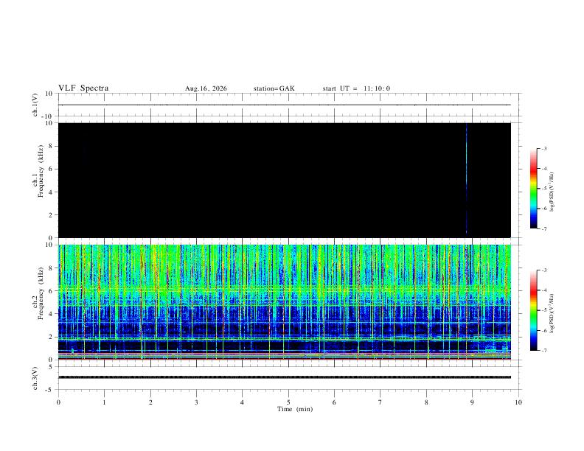The height and width of the screenshot is (451, 584).
Task: Click the station=GAK label
Action: click(x=274, y=88)
